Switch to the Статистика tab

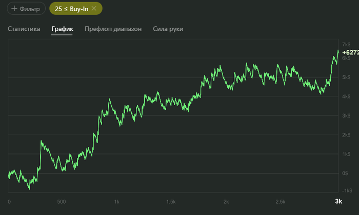[x=24, y=29]
